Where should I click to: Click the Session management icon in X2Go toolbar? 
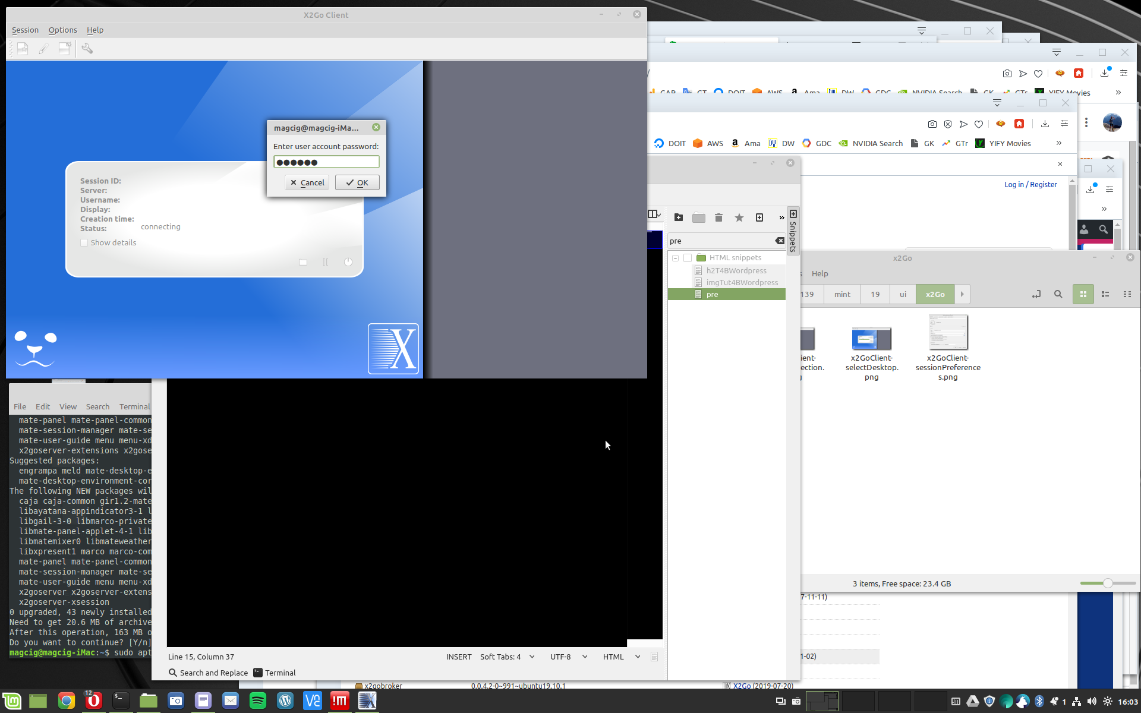[65, 49]
